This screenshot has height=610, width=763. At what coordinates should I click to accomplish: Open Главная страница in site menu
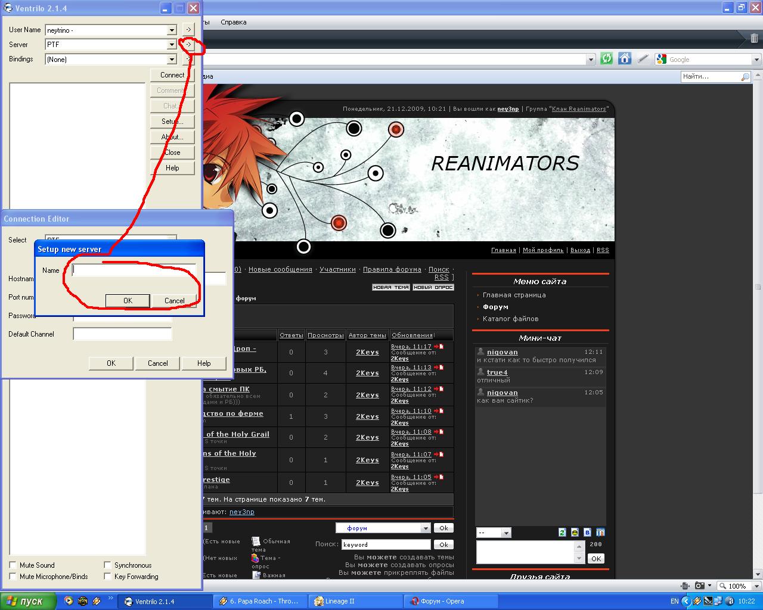click(514, 295)
